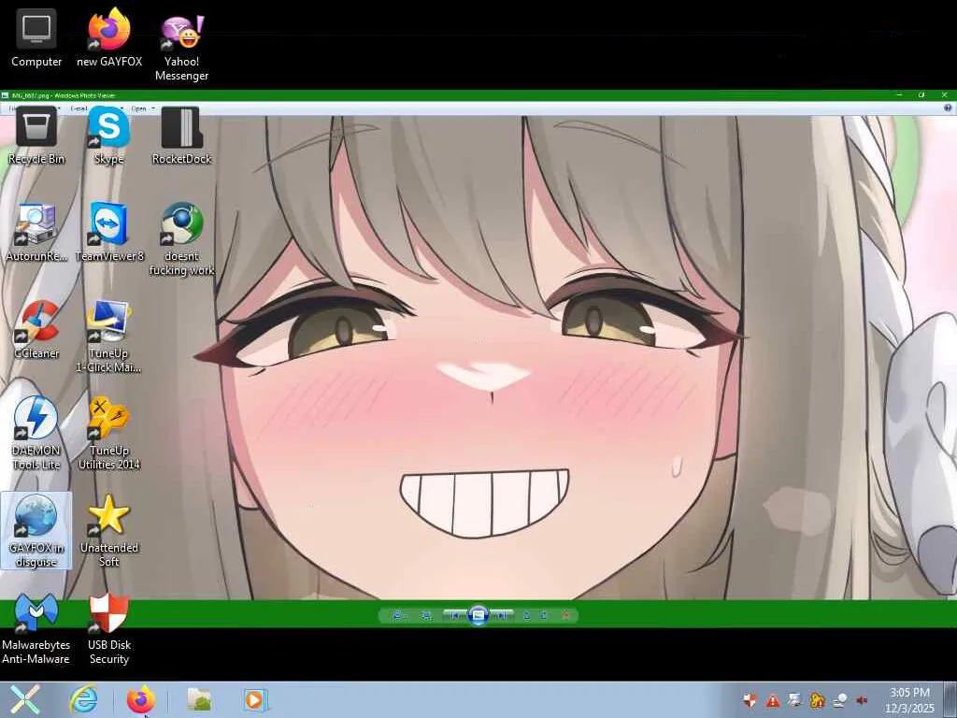Click the red Delete button in Photo Viewer
Image resolution: width=957 pixels, height=718 pixels.
(x=565, y=615)
